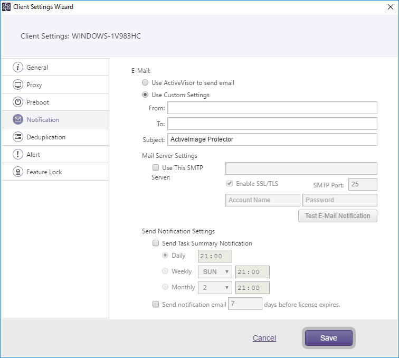The image size is (399, 358).
Task: Click the Save button
Action: pos(329,338)
